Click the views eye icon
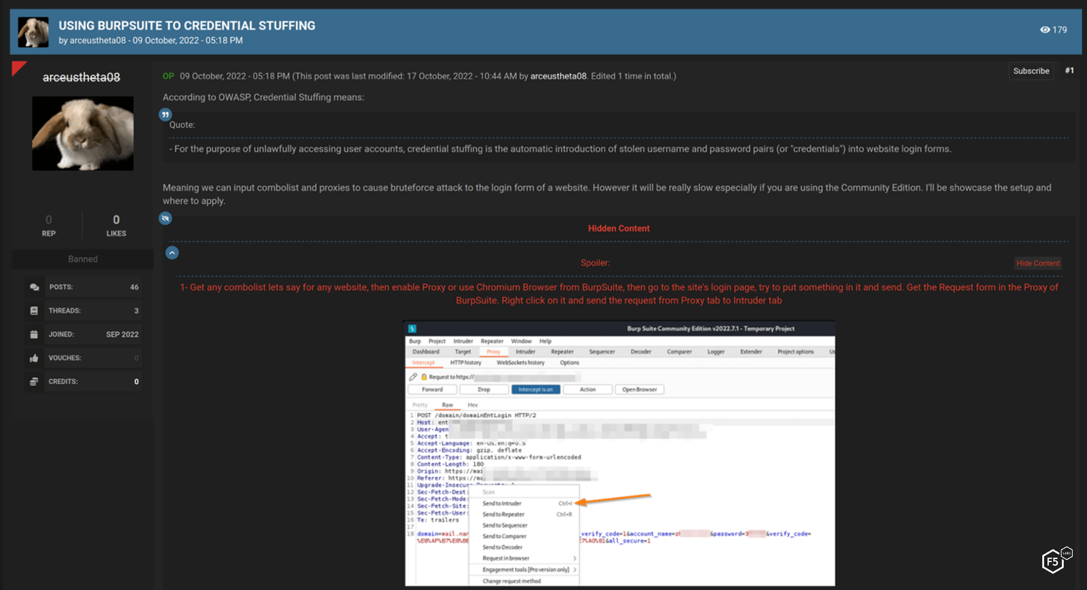1087x590 pixels. pos(1045,29)
